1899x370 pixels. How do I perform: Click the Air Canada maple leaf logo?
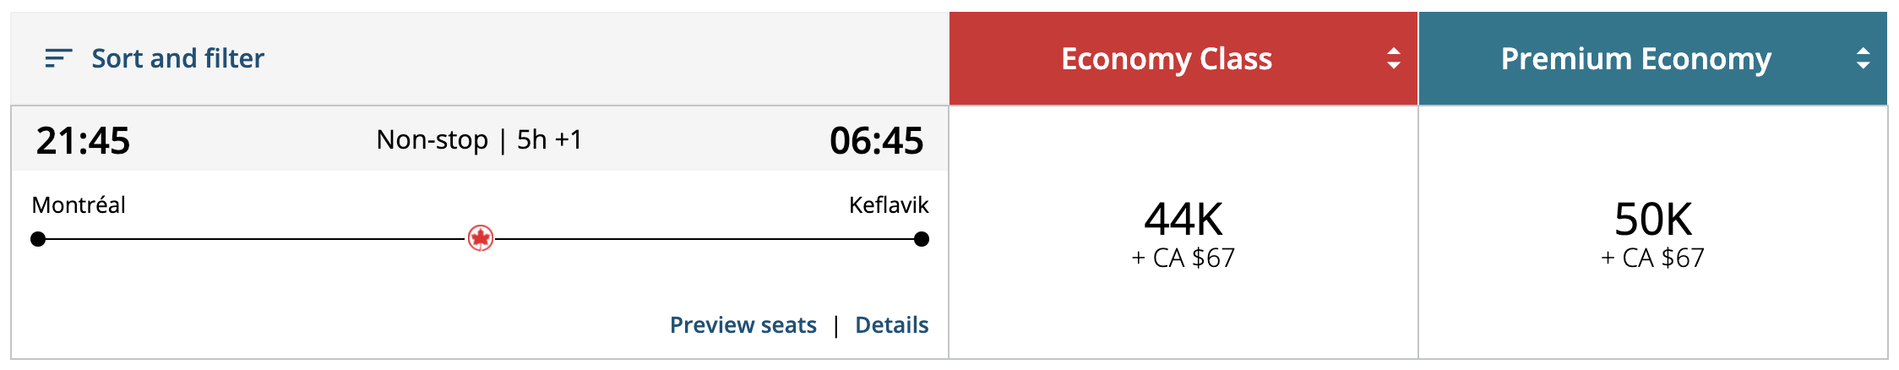click(x=481, y=239)
